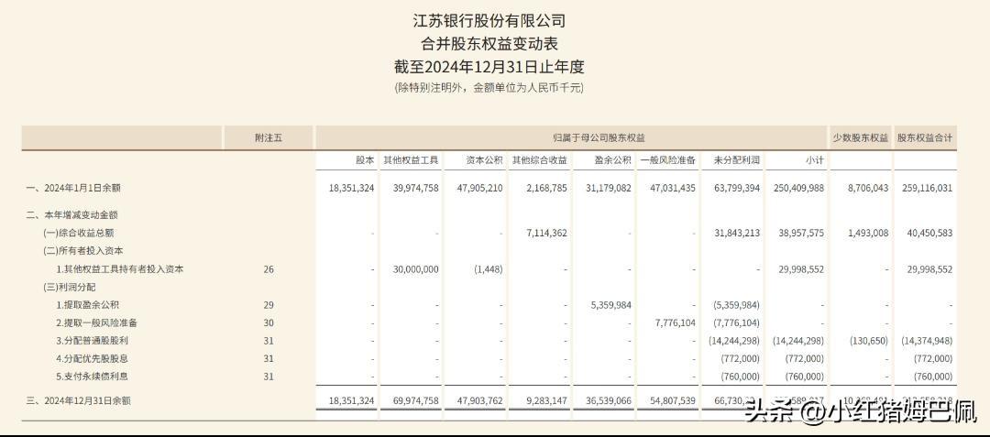The width and height of the screenshot is (990, 437).
Task: Click row label 3.分配普通股股利
Action: point(93,341)
